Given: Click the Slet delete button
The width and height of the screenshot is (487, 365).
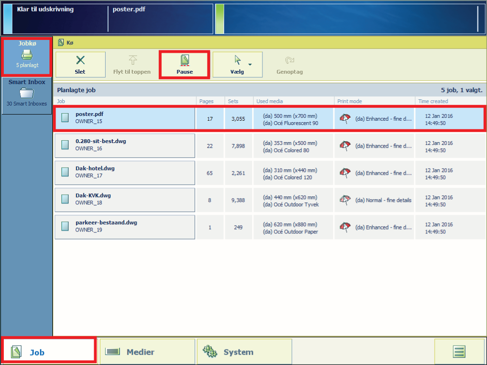Looking at the screenshot, I should (x=80, y=65).
